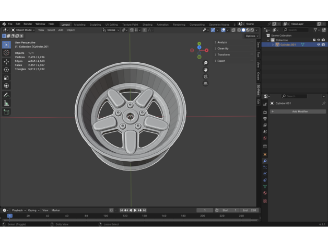The image size is (328, 247).
Task: Hide Cylinder.001 with its eye icon
Action: [x=318, y=44]
